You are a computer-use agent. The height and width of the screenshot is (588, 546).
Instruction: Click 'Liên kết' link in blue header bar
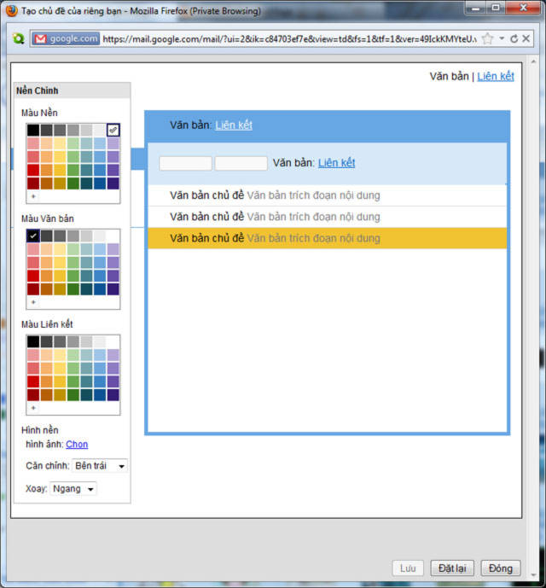[x=234, y=125]
